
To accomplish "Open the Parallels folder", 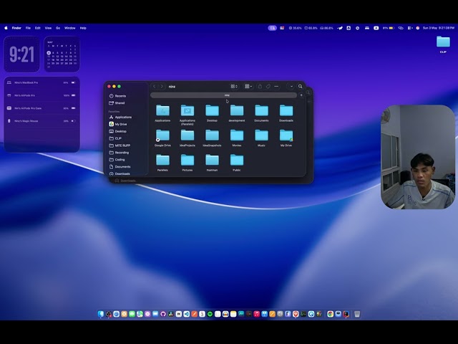I will 162,163.
